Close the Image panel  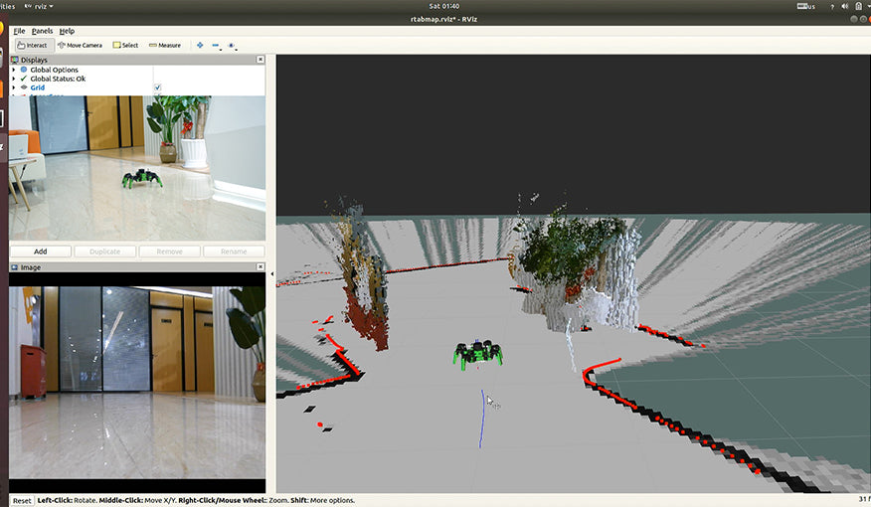(261, 267)
